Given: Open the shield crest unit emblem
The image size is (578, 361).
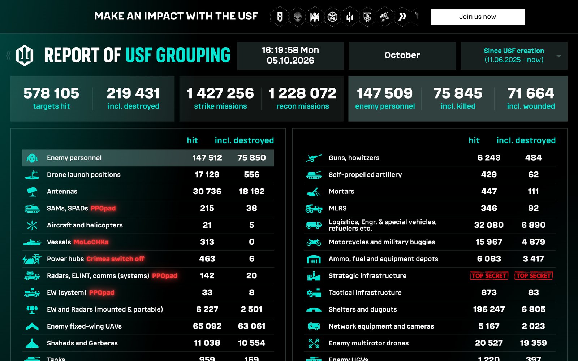Looking at the screenshot, I should (x=367, y=17).
